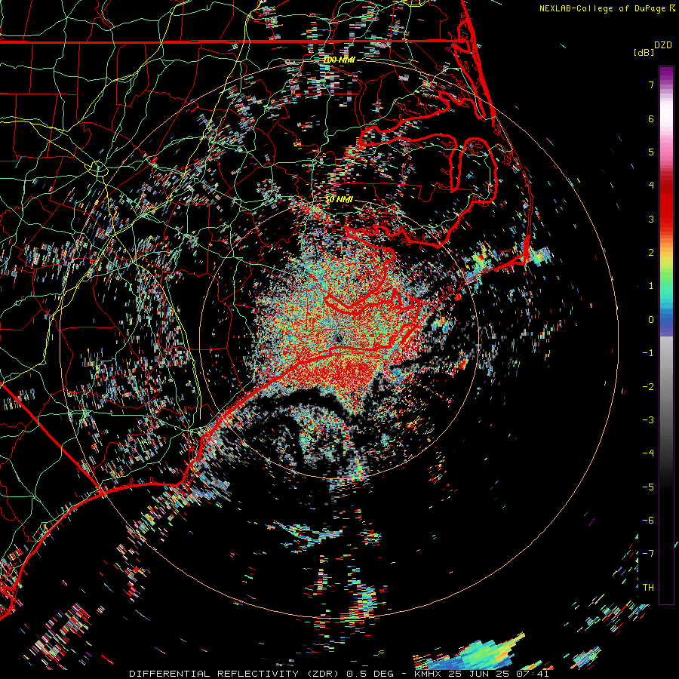Click the 5 dB scale label

(x=651, y=152)
